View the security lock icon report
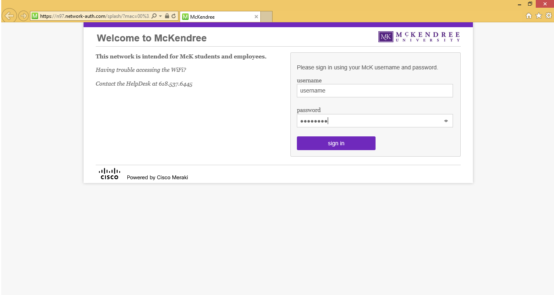The width and height of the screenshot is (554, 295). (x=167, y=16)
